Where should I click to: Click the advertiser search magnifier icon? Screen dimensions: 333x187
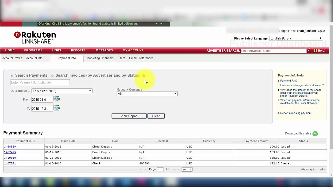pos(309,50)
